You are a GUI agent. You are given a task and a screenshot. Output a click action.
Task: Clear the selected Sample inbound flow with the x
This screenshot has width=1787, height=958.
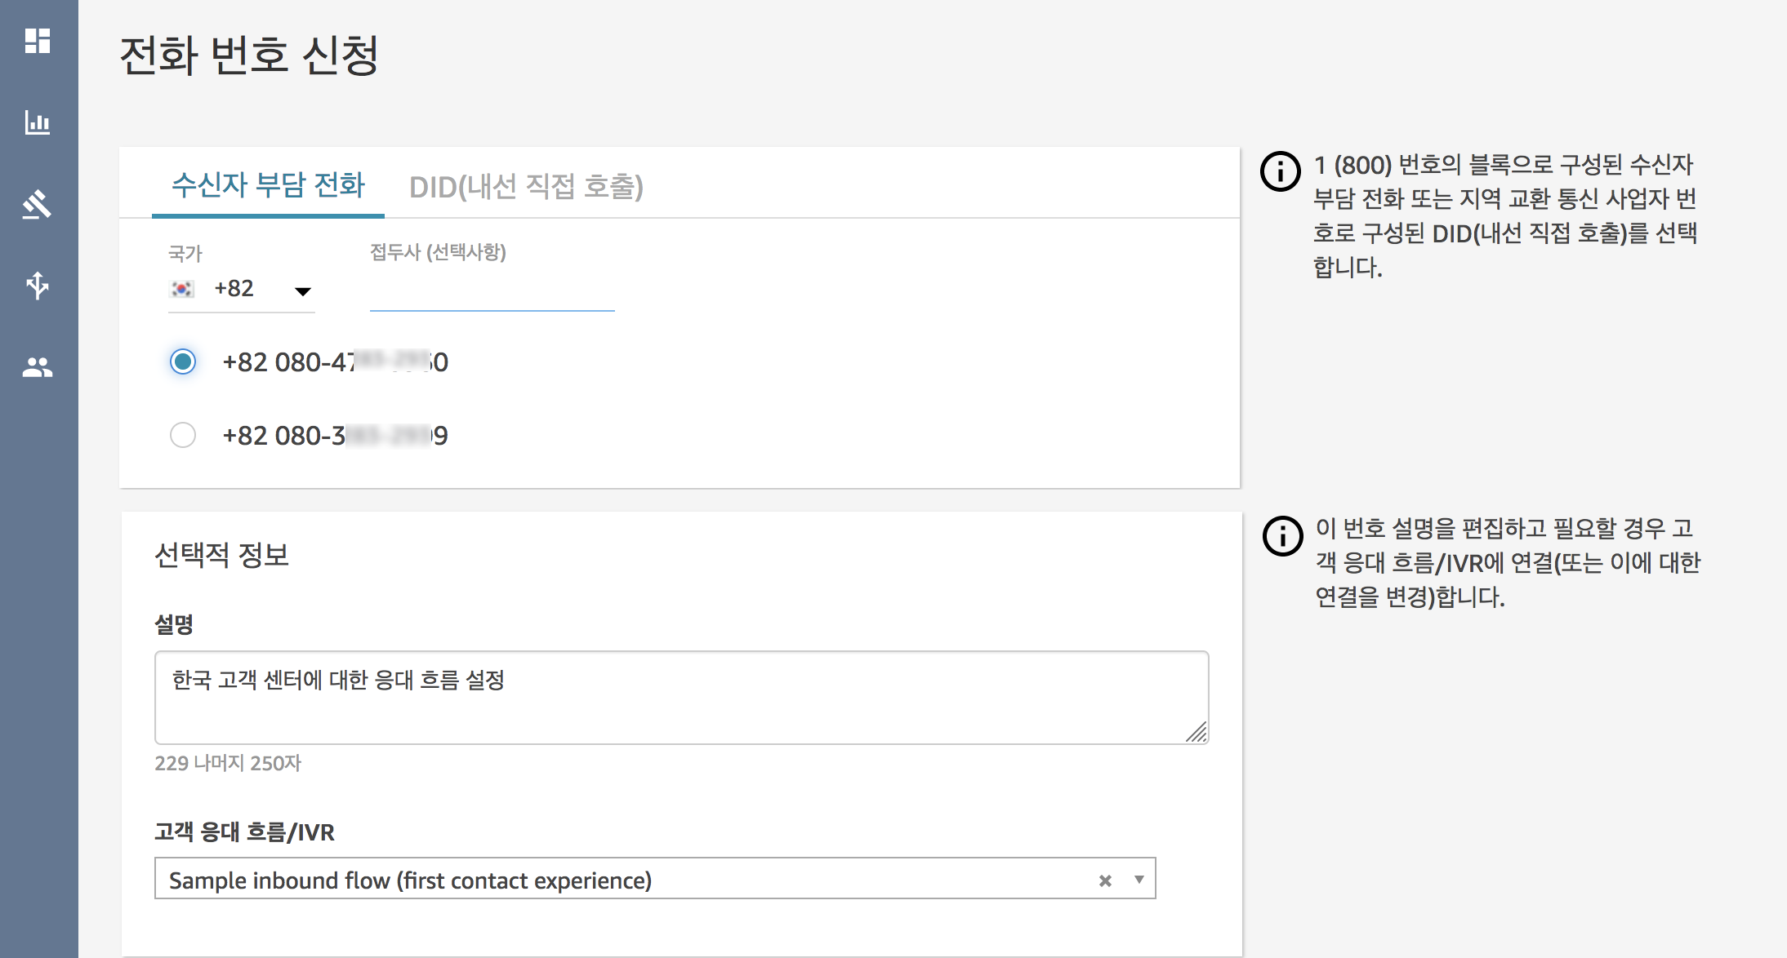point(1105,880)
